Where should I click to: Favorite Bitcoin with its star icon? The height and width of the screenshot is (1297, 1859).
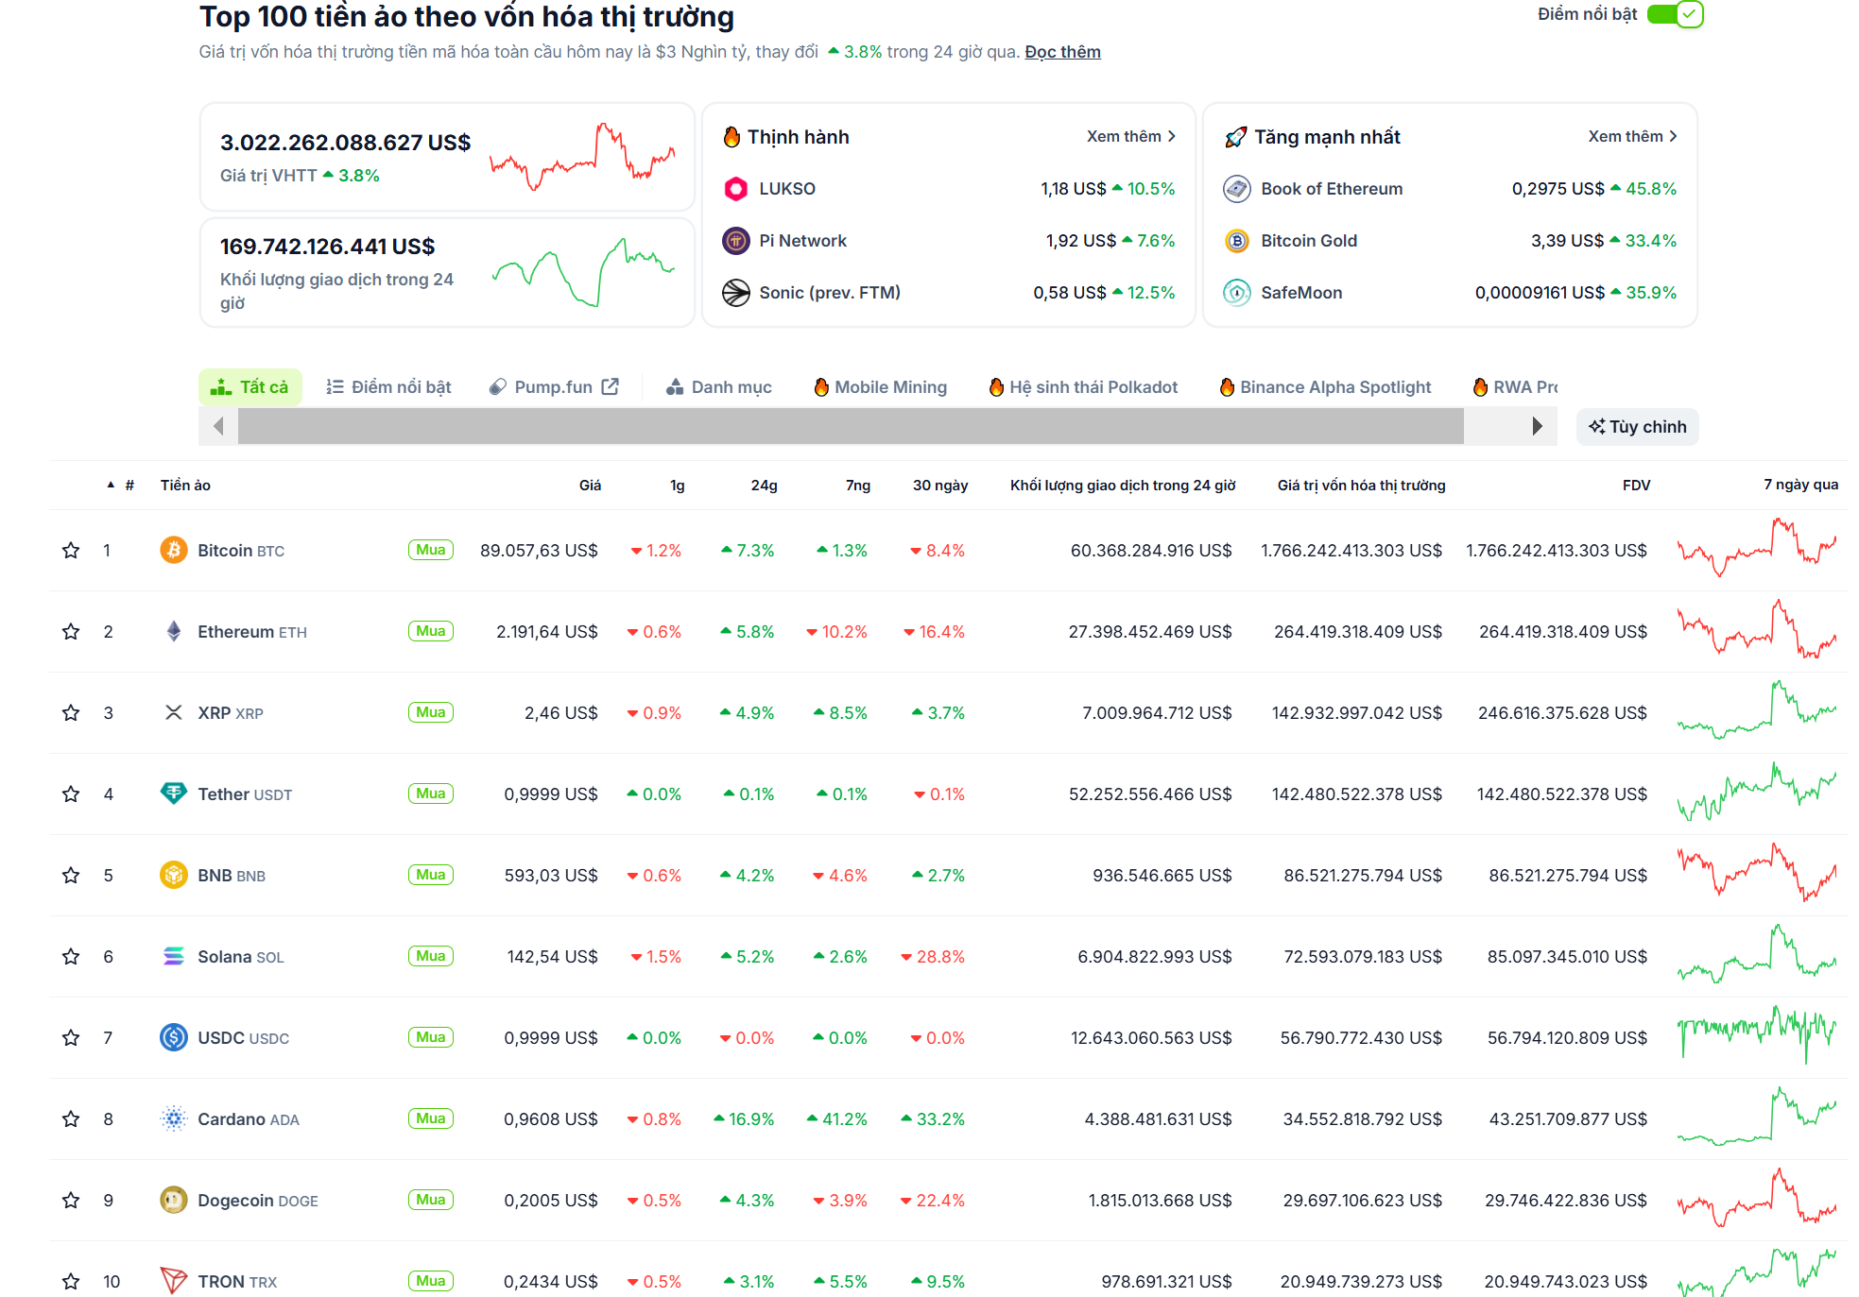(x=71, y=550)
